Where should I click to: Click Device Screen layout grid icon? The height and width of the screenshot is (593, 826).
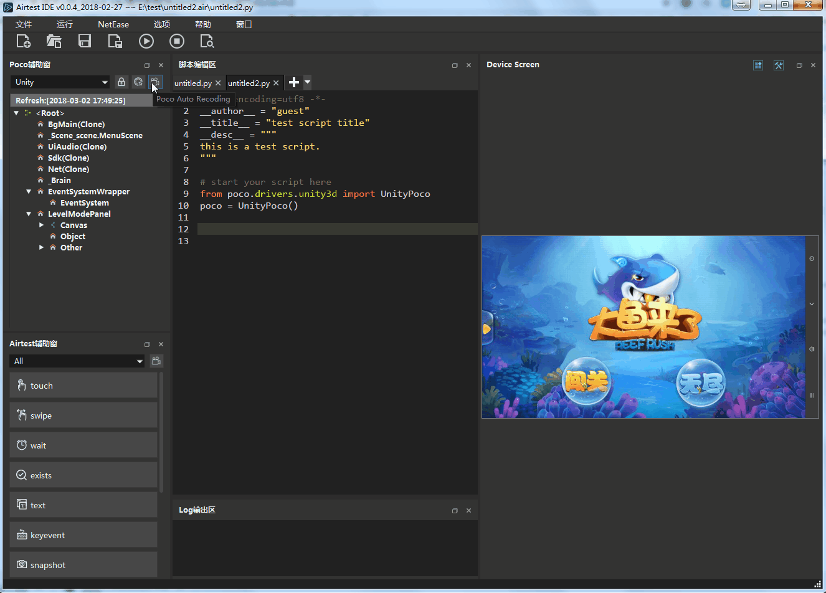point(758,65)
